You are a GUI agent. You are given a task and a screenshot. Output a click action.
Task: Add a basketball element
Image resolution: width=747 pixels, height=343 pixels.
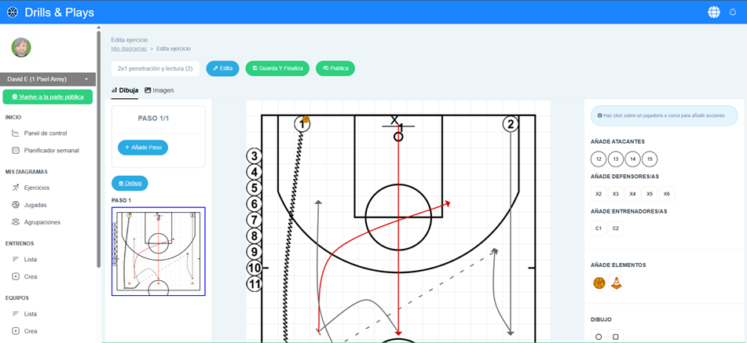(599, 283)
